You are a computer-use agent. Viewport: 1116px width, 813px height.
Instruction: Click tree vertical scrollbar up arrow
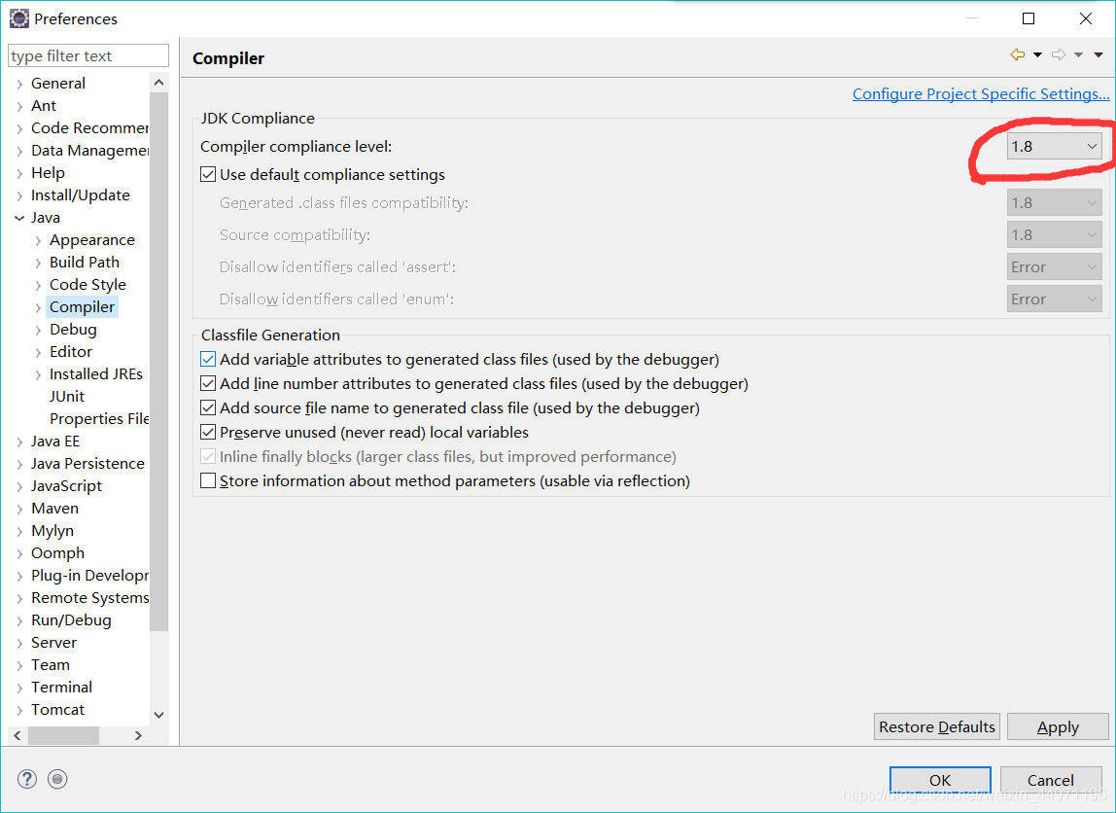coord(158,83)
